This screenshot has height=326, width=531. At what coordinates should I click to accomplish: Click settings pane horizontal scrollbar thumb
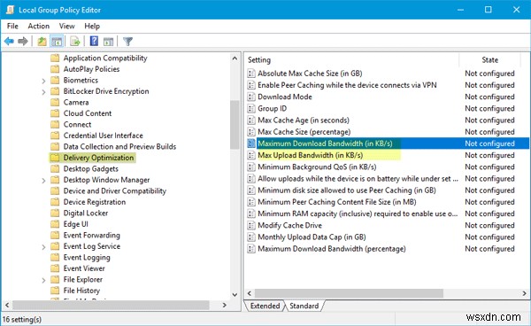pos(349,293)
